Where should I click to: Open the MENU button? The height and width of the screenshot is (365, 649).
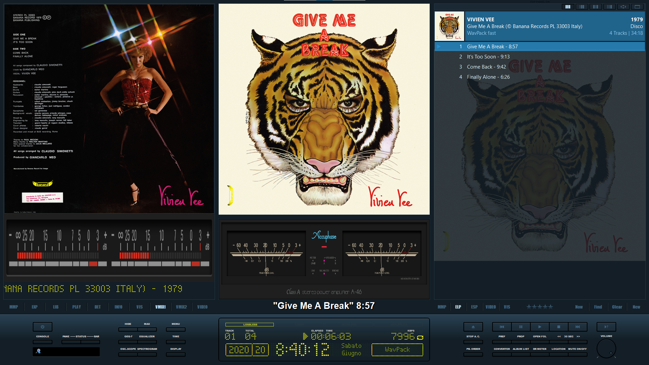176,330
